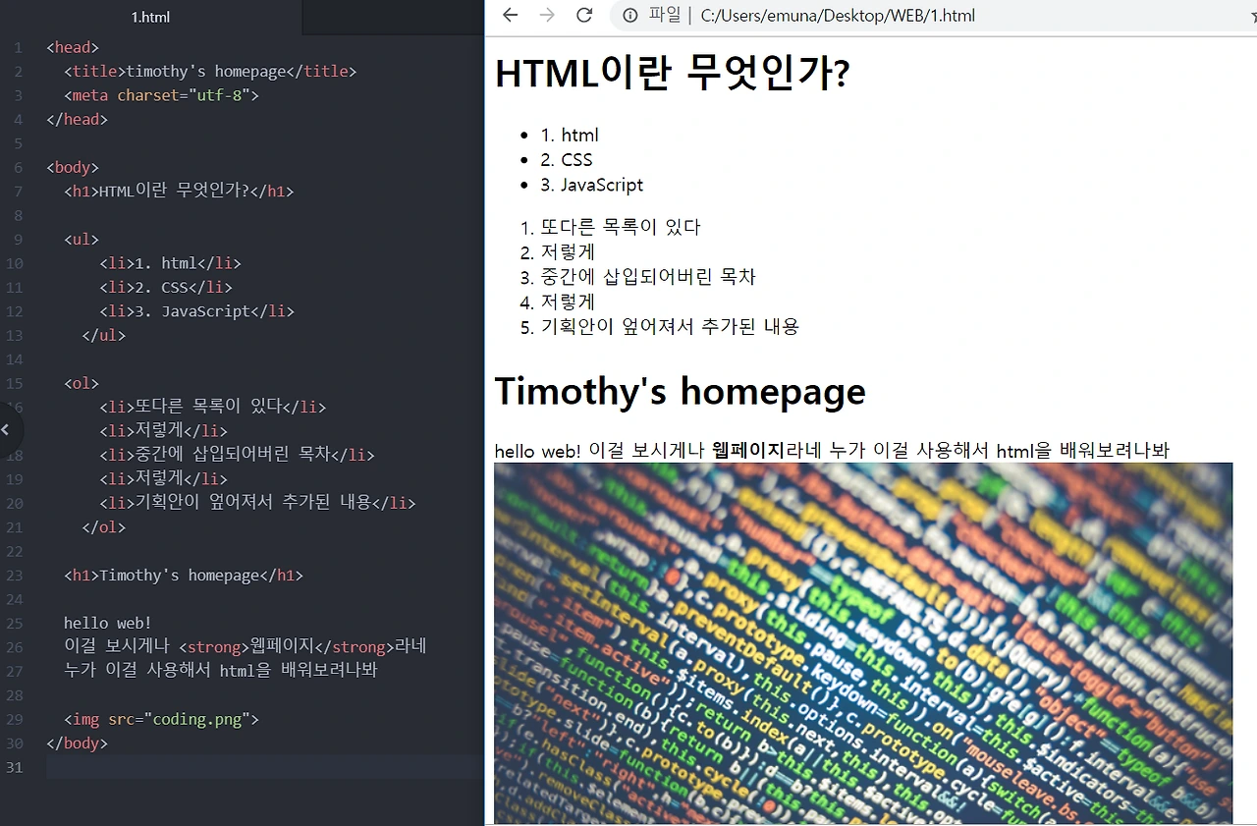Reload the 1.html page
Viewport: 1257px width, 826px height.
[x=584, y=15]
